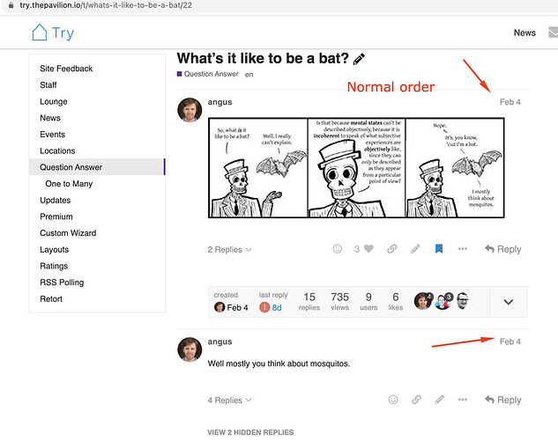
Task: Click the purple Question Answer category square
Action: coord(179,74)
